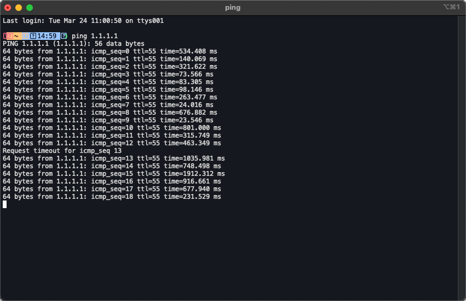This screenshot has height=301, width=466.
Task: Click the icmp_seq=15 time=1912.312 ms line
Action: [x=114, y=174]
